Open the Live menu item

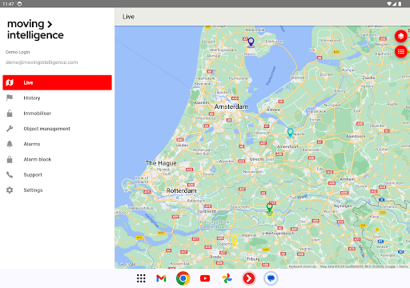pos(57,82)
